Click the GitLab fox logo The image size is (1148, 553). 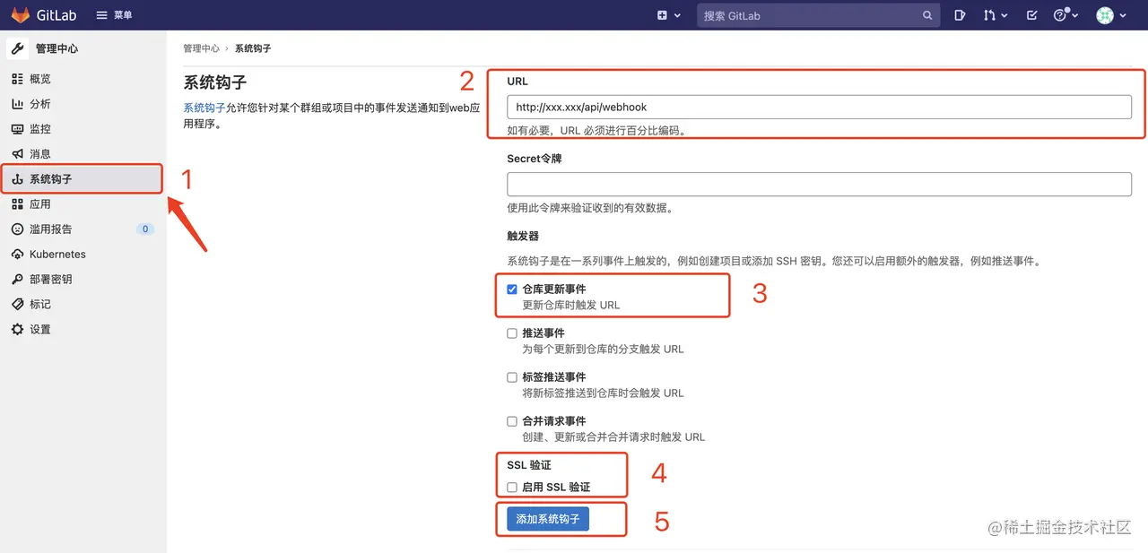coord(20,15)
